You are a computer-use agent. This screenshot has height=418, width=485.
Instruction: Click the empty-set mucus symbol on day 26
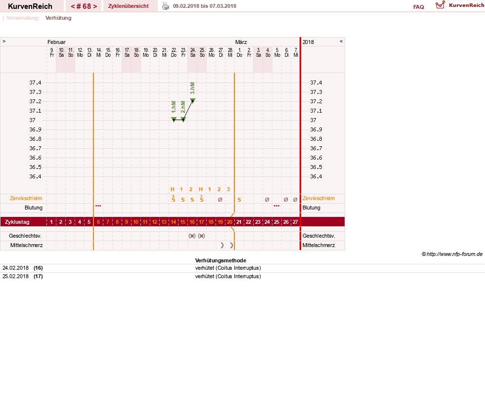(286, 200)
